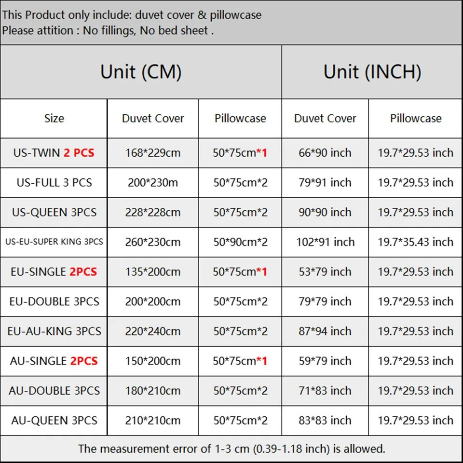This screenshot has height=463, width=463.
Task: Select the US-FULL 3 PCS size cell
Action: click(54, 183)
